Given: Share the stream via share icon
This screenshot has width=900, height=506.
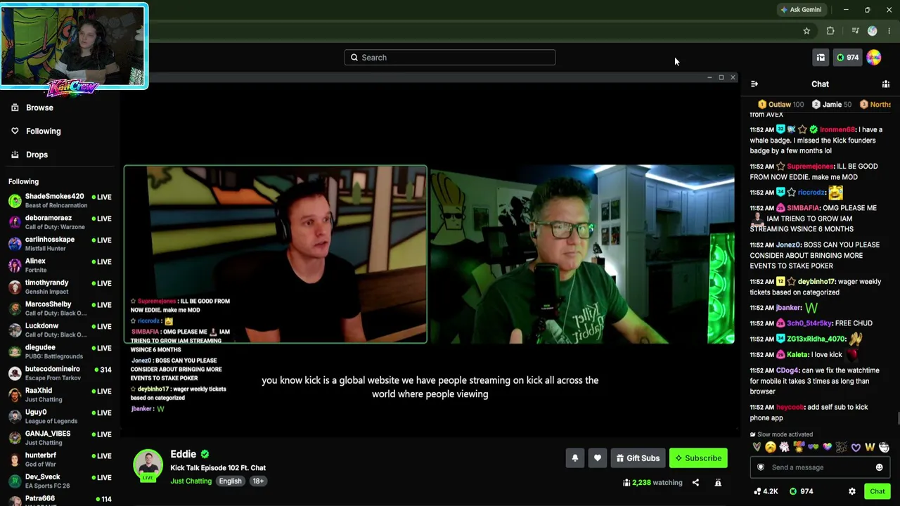Looking at the screenshot, I should (x=695, y=483).
